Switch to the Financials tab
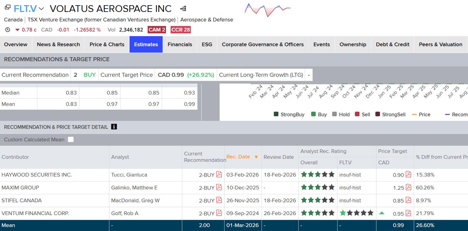The width and height of the screenshot is (468, 231). pos(180,44)
